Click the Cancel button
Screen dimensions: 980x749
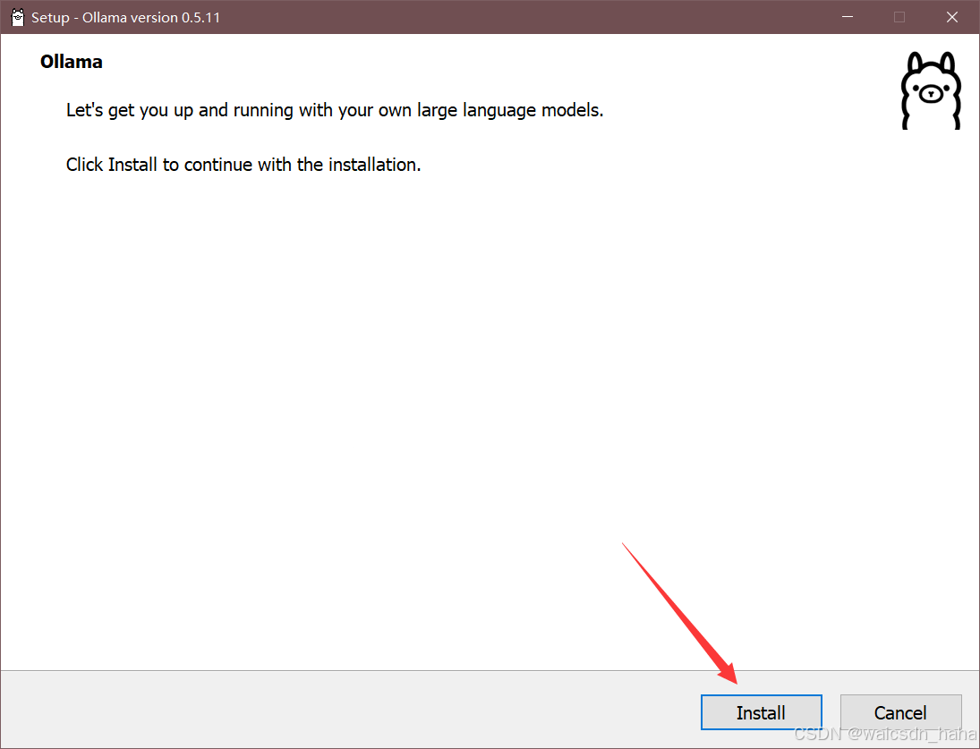coord(900,712)
